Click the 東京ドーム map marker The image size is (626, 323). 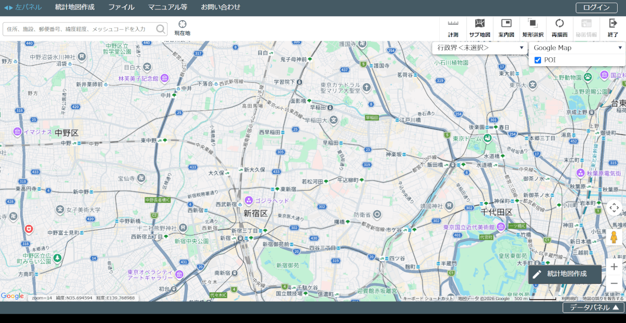click(487, 139)
